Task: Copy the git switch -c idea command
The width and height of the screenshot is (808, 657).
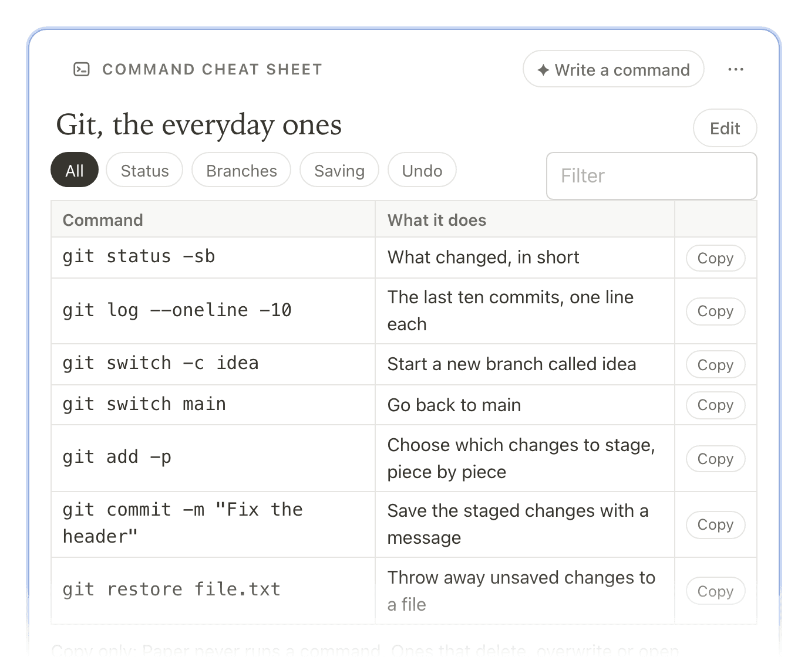Action: tap(715, 364)
